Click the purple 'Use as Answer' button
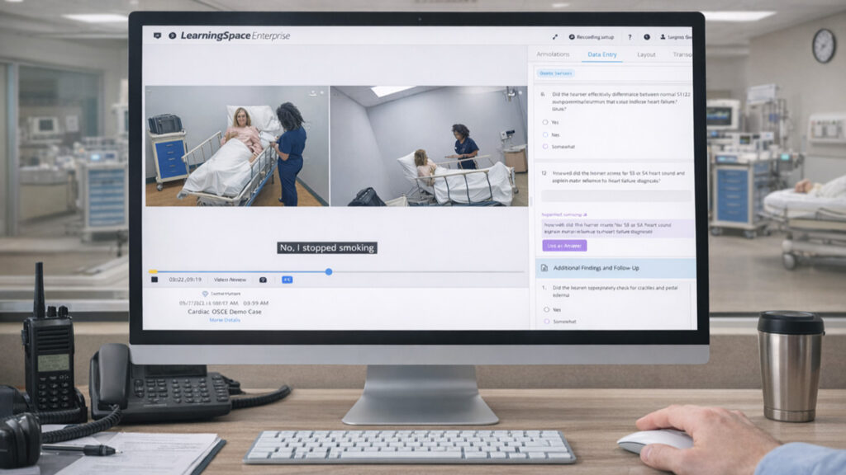 click(564, 246)
